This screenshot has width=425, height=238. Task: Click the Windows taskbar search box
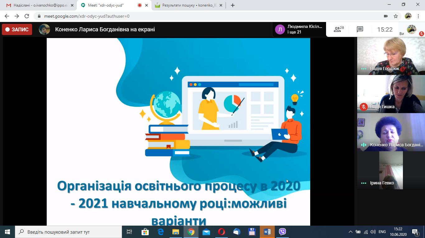point(68,232)
